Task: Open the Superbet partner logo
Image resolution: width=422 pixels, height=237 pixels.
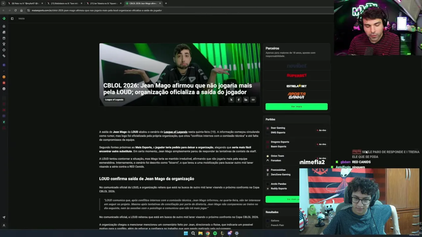Action: 296,75
